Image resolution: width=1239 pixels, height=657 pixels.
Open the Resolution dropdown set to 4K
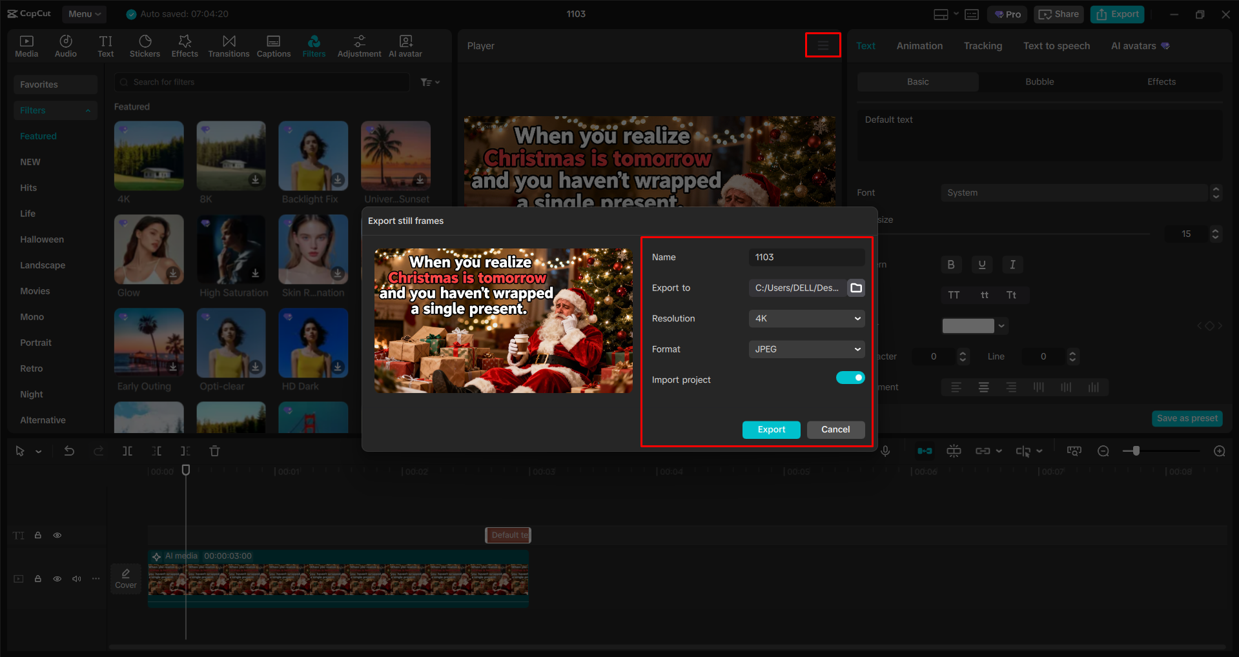pos(806,318)
